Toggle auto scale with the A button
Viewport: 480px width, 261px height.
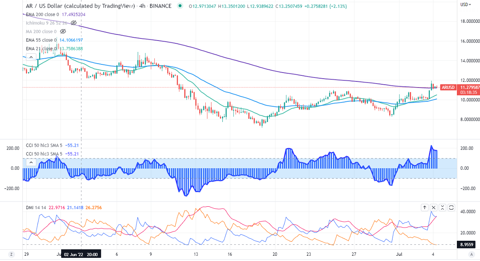pyautogui.click(x=471, y=254)
